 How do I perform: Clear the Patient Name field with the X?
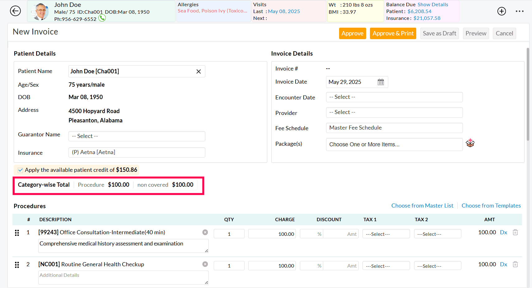[x=198, y=71]
